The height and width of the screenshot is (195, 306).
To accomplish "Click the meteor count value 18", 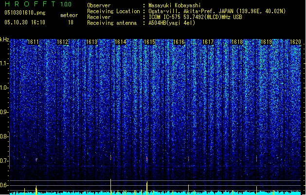I will [71, 22].
